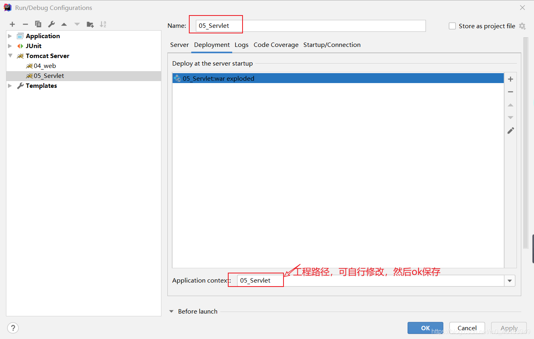Switch to the Code Coverage tab
The image size is (534, 339).
coord(276,45)
